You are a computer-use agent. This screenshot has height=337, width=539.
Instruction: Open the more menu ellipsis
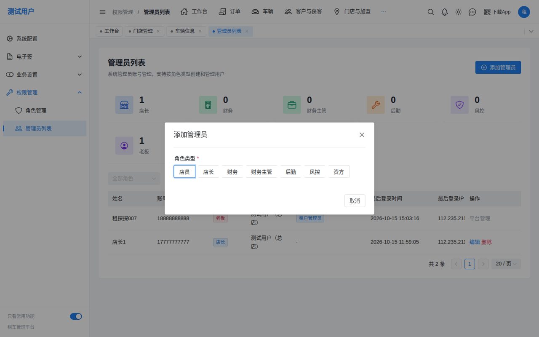384,12
